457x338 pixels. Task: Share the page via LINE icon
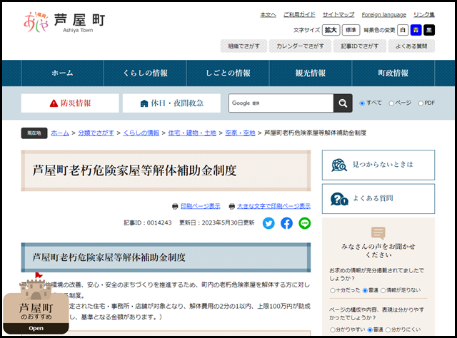[305, 222]
